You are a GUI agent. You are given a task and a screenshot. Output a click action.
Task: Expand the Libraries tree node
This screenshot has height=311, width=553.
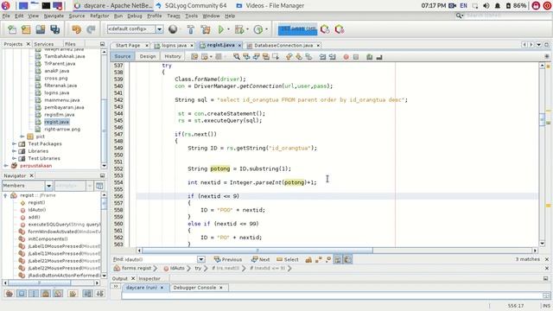[x=14, y=151]
